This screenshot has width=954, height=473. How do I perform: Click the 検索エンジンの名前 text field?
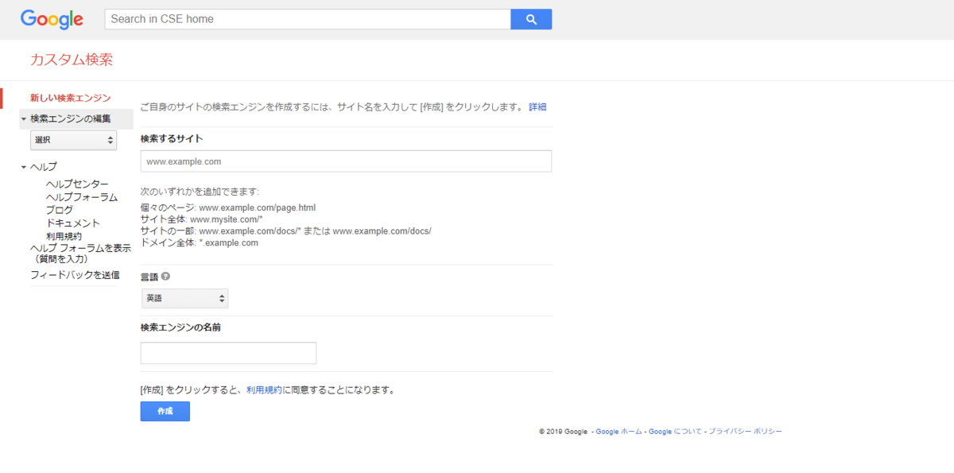[228, 353]
